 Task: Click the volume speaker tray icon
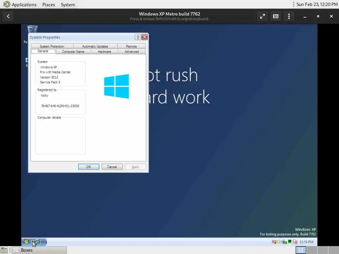pos(279,242)
